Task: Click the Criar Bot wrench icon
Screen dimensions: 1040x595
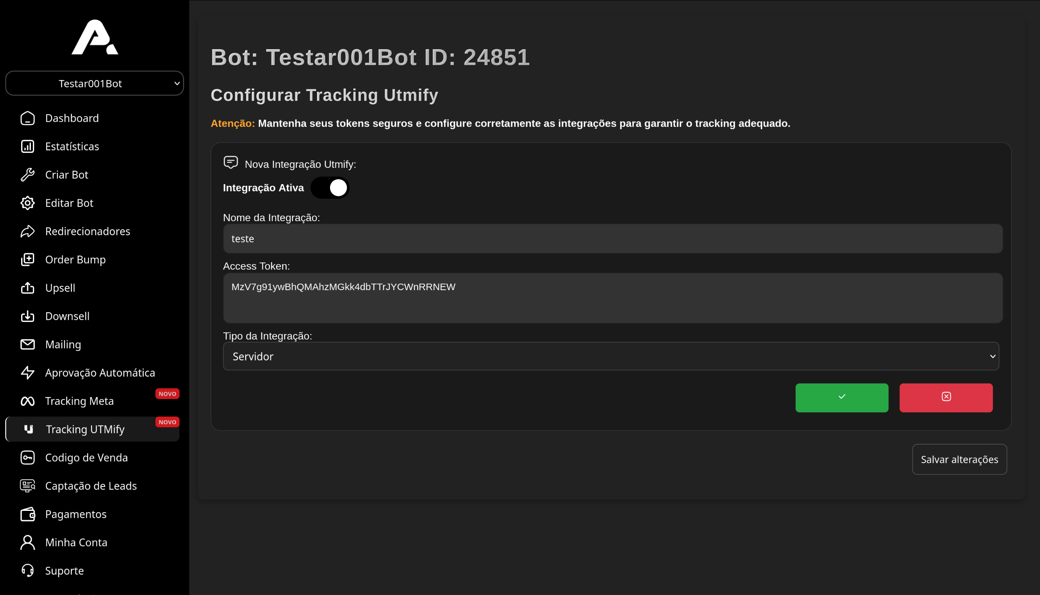Action: 27,174
